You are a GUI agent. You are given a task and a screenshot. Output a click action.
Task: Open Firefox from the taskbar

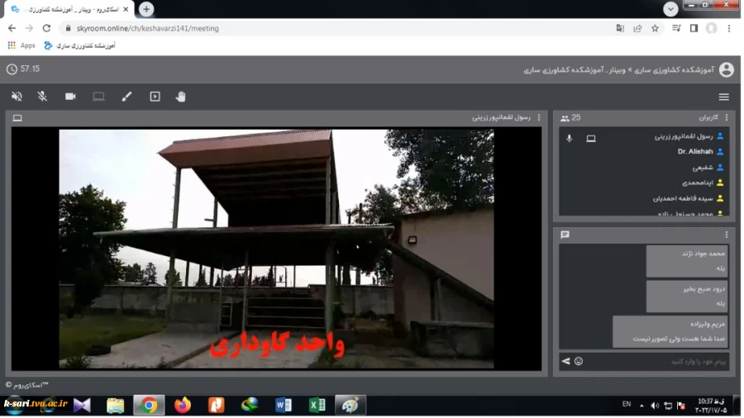tap(183, 406)
